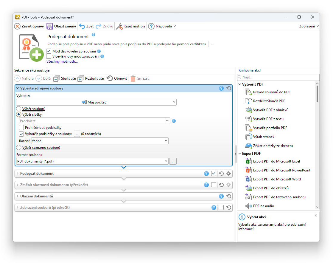Screen dimensions: 333x263
Task: Open help for Zobrazení souborů
Action: click(x=214, y=208)
